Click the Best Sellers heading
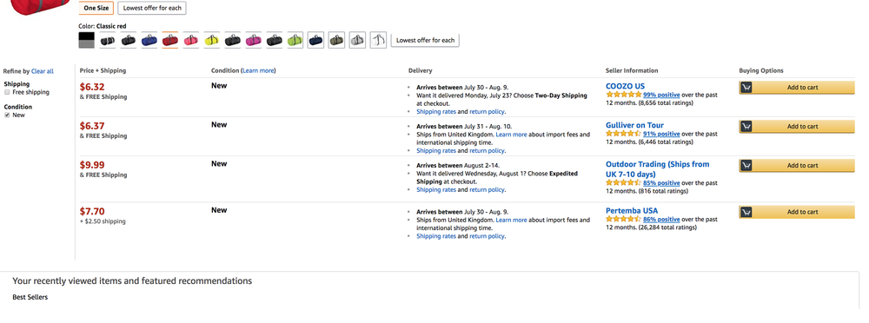Image resolution: width=869 pixels, height=323 pixels. 30,298
